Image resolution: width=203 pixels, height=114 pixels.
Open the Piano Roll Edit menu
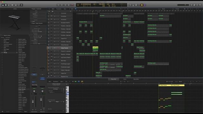pos(50,82)
